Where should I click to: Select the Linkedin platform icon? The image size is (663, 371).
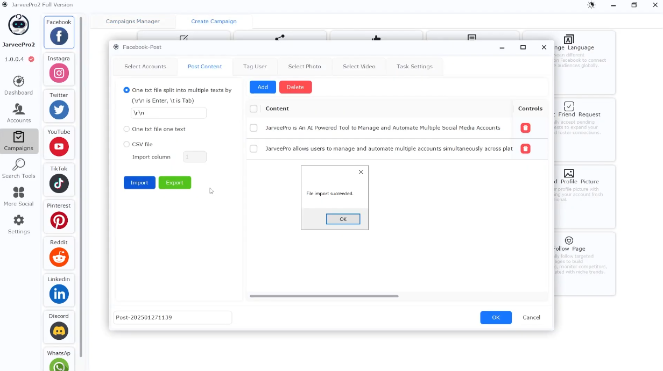59,294
